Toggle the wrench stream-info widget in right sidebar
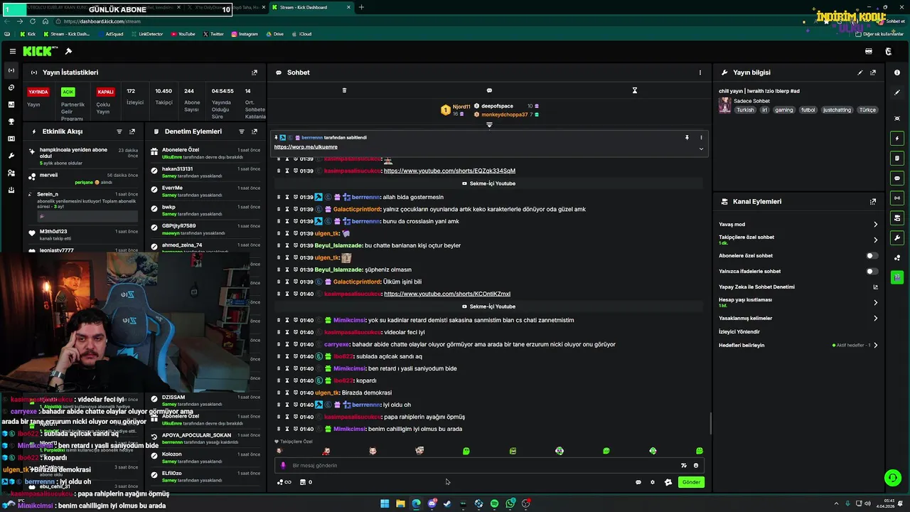Image resolution: width=910 pixels, height=512 pixels. point(897,238)
